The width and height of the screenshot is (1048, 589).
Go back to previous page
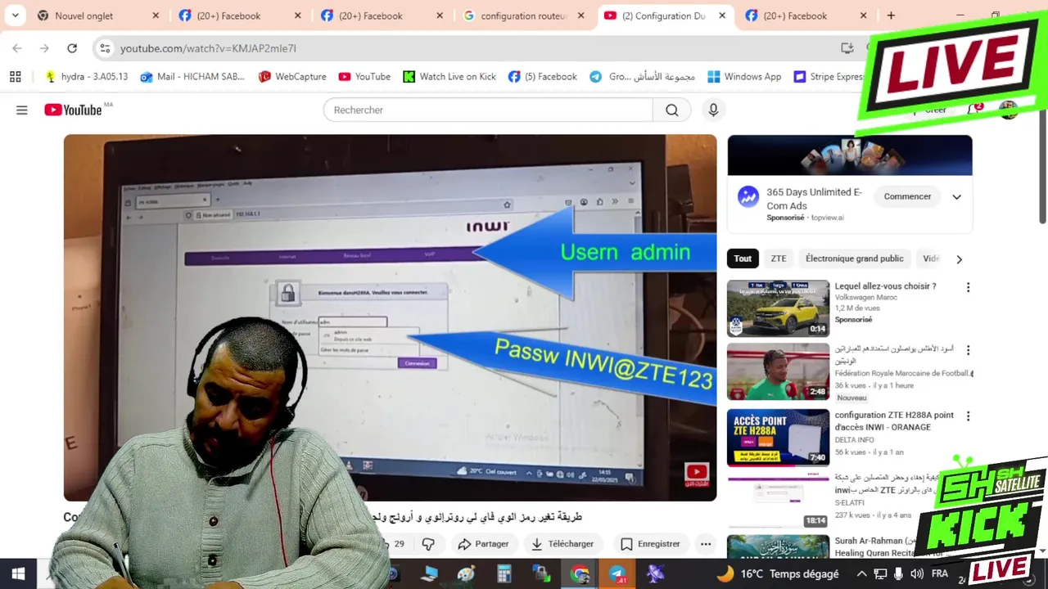click(17, 48)
